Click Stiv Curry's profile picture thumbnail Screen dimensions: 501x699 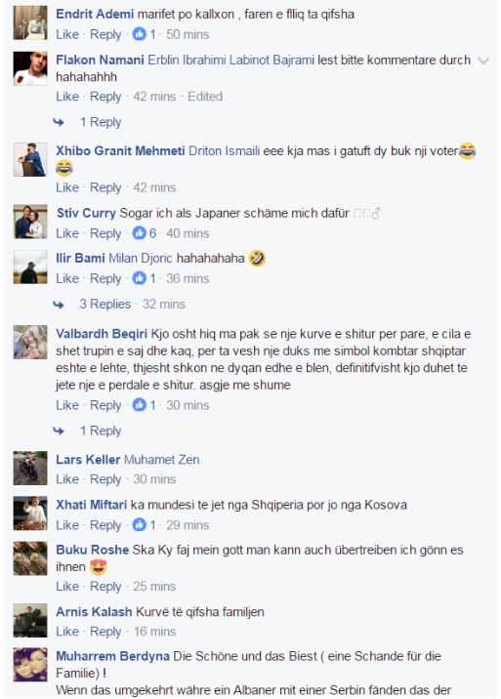30,222
